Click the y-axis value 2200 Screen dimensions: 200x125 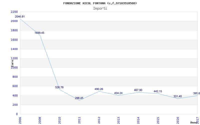(x=14, y=12)
